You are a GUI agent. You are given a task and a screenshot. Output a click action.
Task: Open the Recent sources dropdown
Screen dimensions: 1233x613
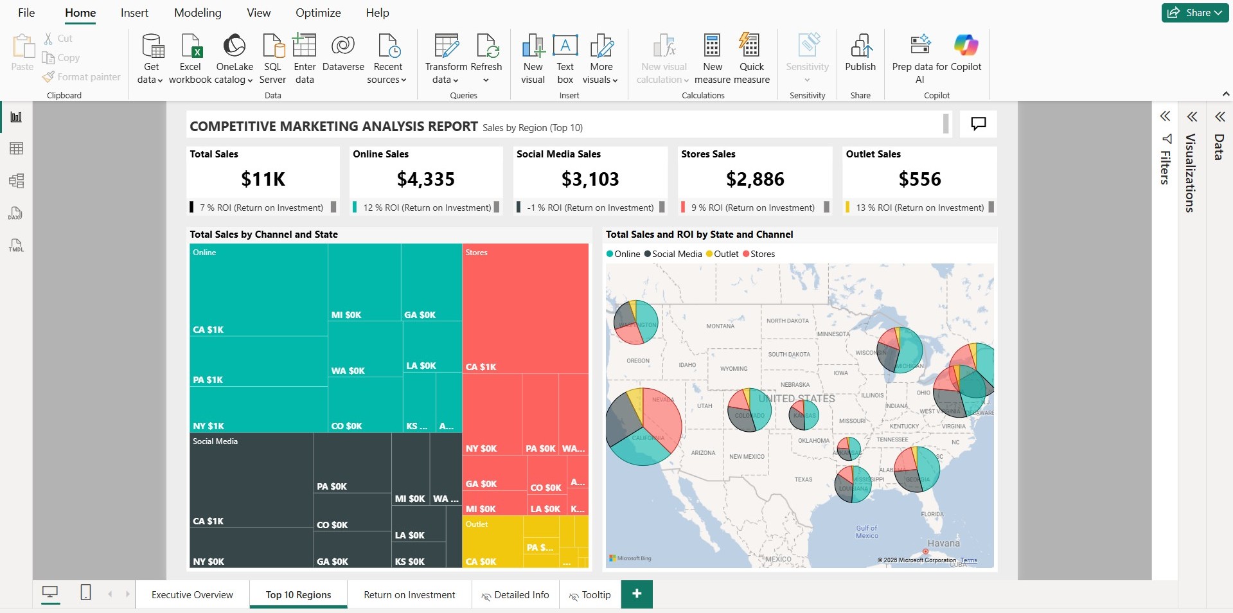tap(387, 80)
